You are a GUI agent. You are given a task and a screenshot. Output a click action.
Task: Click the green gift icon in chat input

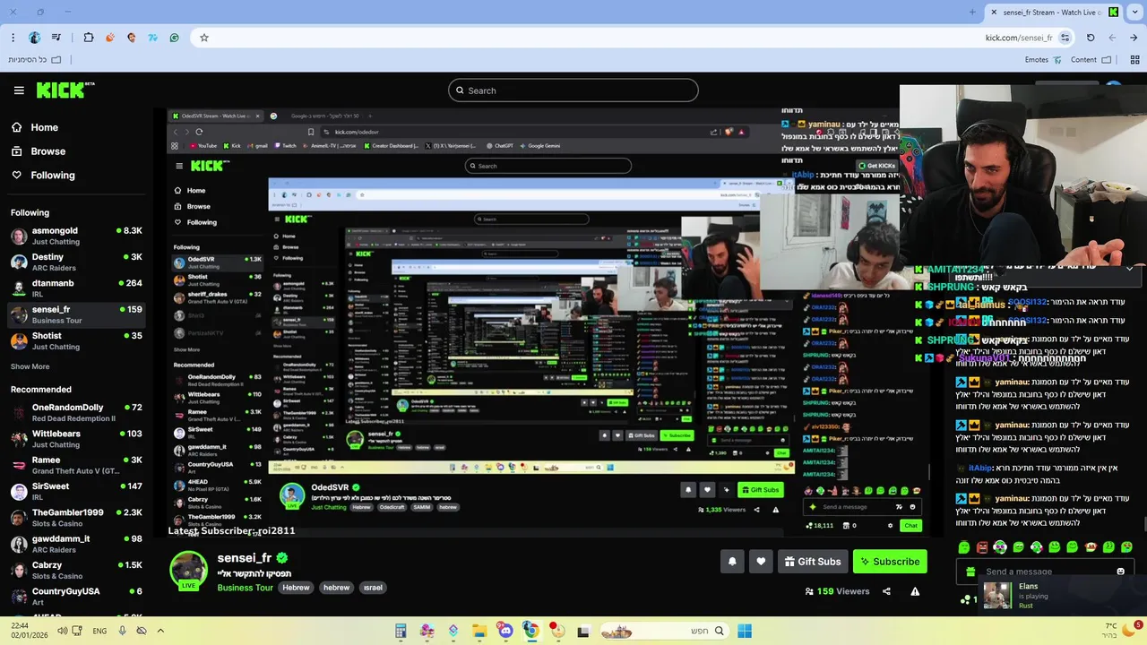pyautogui.click(x=970, y=572)
